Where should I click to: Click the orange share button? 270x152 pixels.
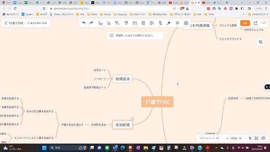pyautogui.click(x=245, y=23)
